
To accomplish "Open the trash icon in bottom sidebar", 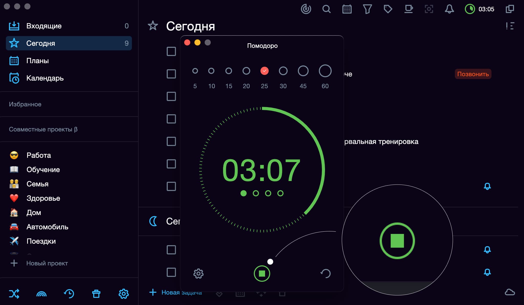I will [96, 294].
